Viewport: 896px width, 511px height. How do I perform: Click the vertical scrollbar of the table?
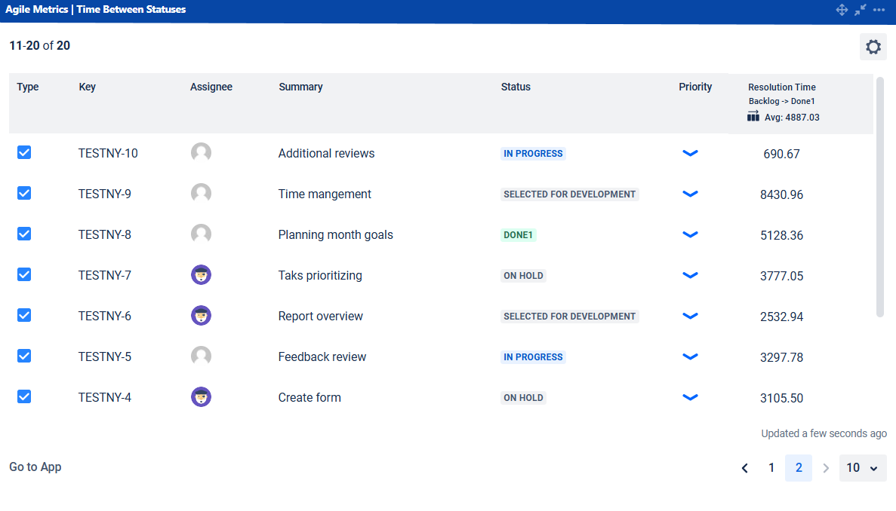click(x=879, y=196)
